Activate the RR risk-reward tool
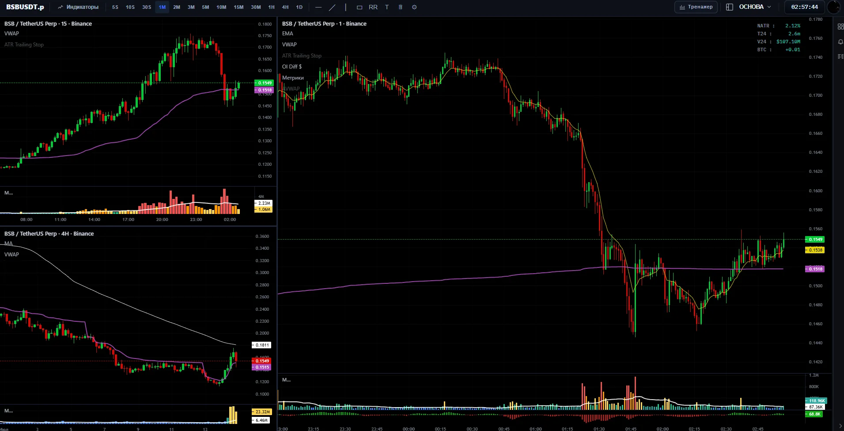Viewport: 844px width, 431px height. click(373, 7)
